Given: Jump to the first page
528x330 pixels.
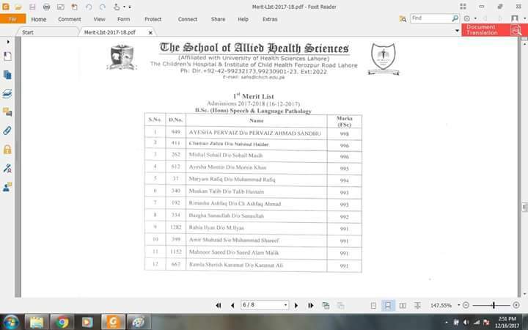Looking at the screenshot, I should [218, 305].
